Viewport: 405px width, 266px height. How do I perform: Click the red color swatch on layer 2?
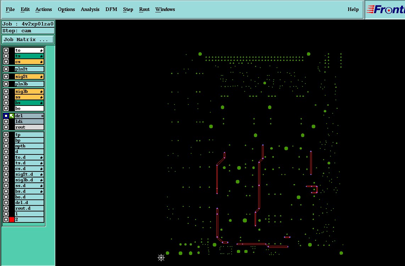(x=12, y=220)
